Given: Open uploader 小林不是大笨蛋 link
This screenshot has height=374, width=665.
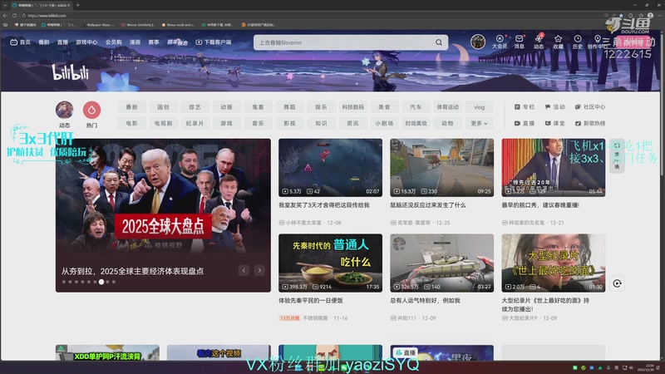Looking at the screenshot, I should click(x=303, y=223).
